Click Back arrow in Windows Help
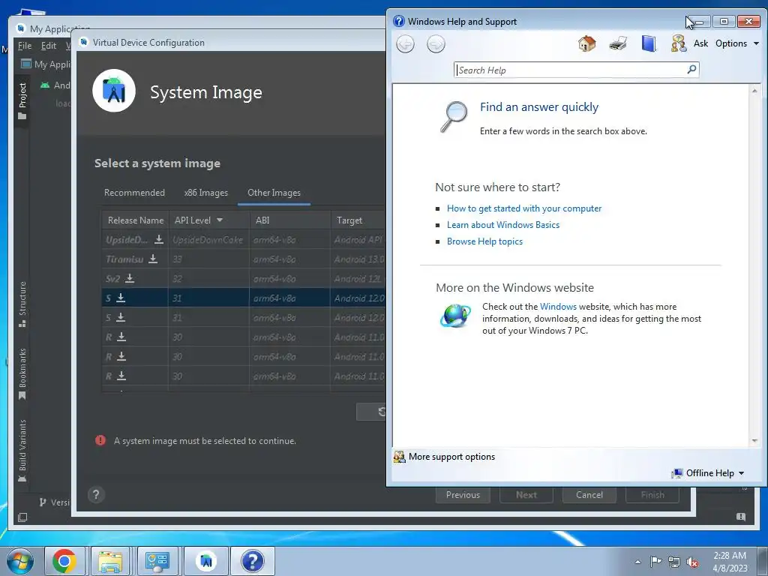 405,44
